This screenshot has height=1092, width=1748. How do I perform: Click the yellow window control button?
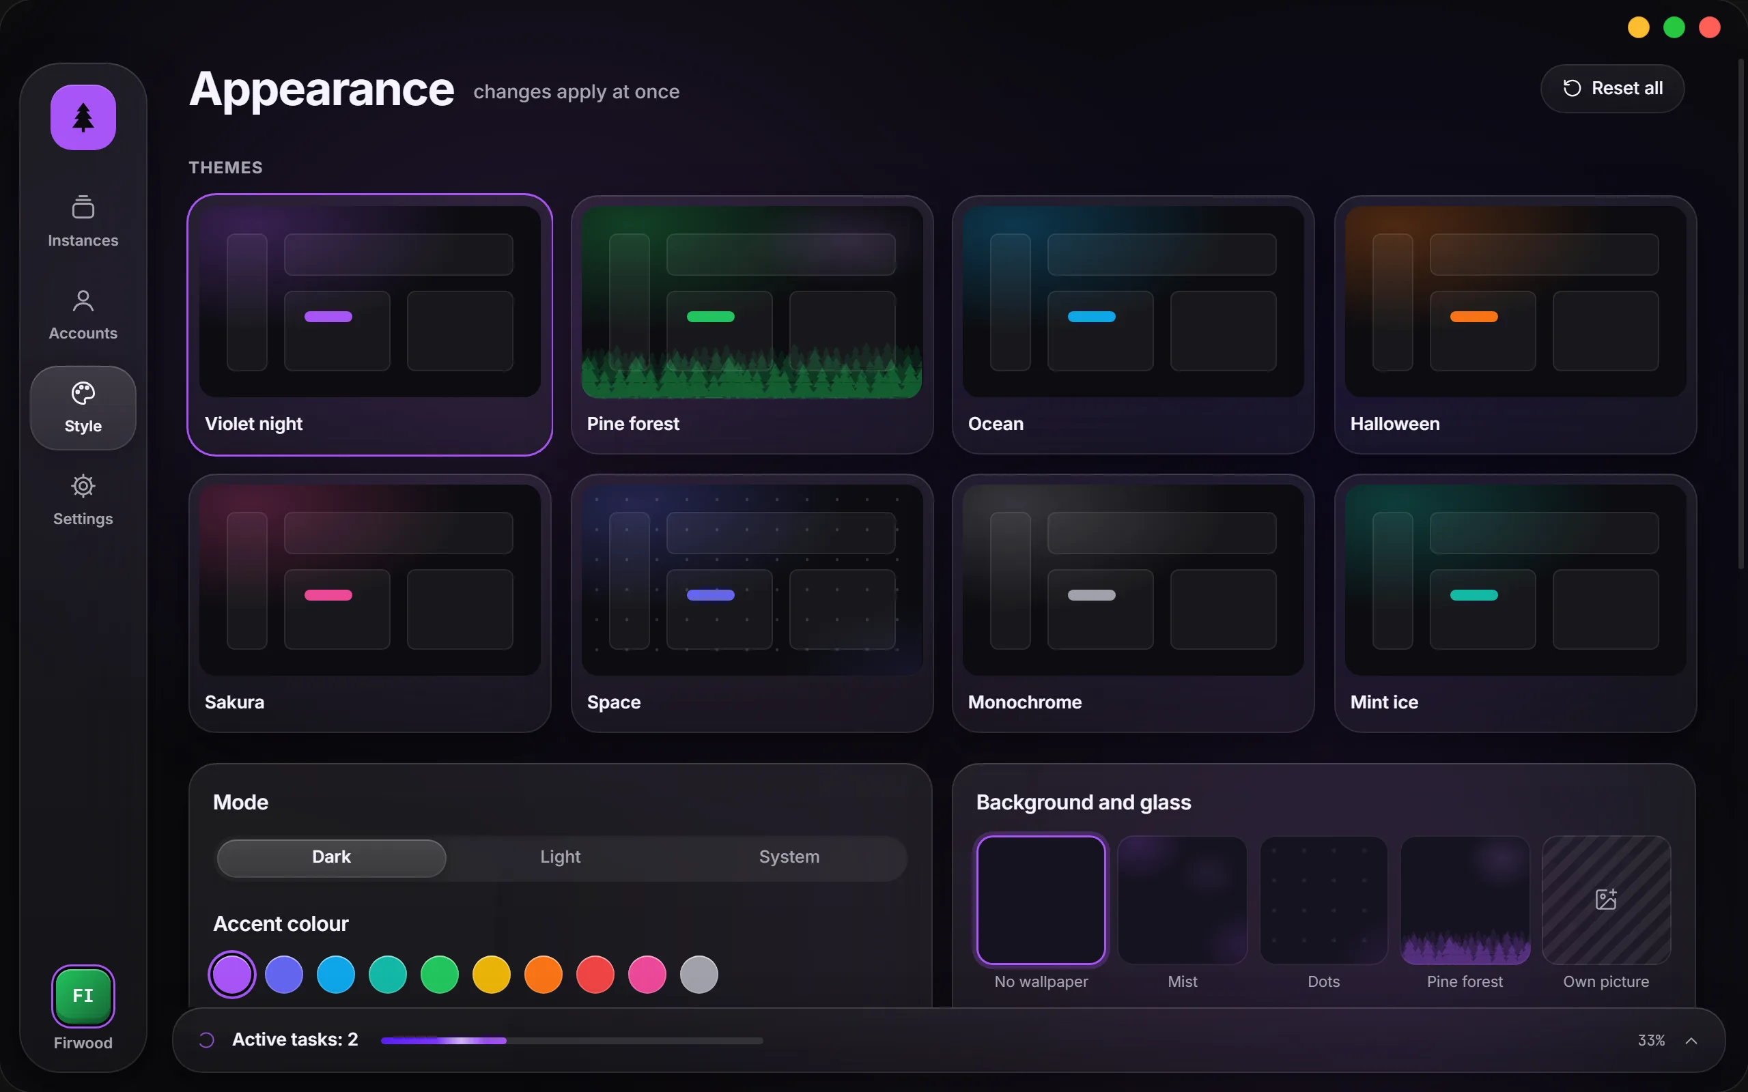pos(1638,27)
